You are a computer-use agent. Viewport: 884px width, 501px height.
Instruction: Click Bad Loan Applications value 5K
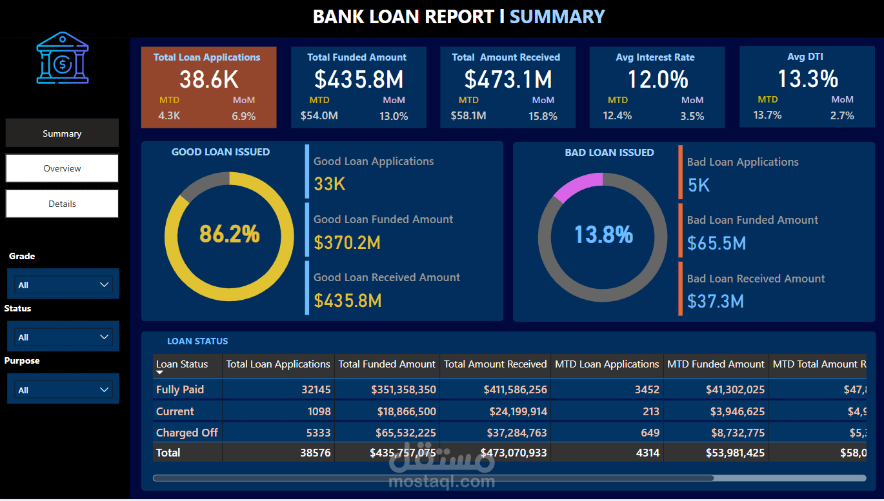click(699, 186)
